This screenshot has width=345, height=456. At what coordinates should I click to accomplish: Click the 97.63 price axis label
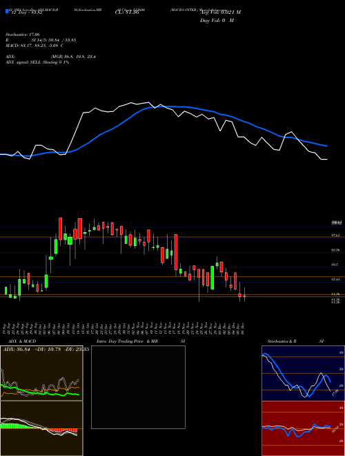tap(336, 236)
